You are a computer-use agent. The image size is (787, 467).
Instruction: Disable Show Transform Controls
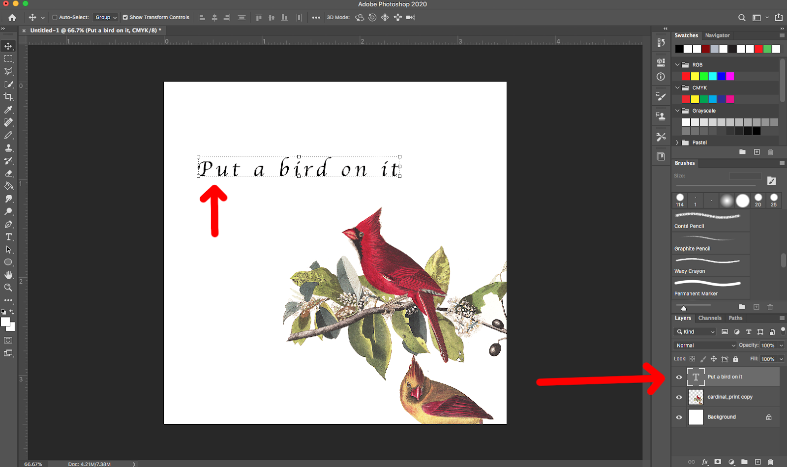click(x=125, y=17)
